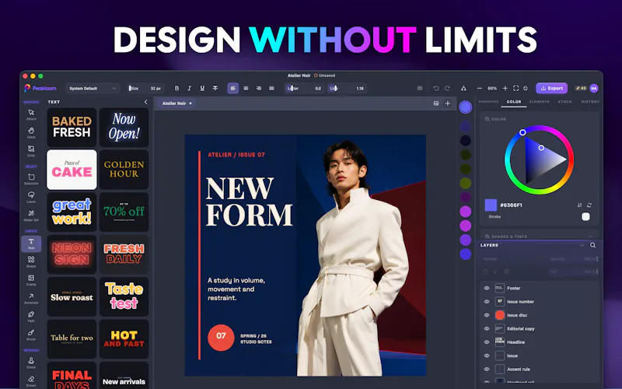Select the Clone stamp tool
This screenshot has width=622, height=389.
31,363
